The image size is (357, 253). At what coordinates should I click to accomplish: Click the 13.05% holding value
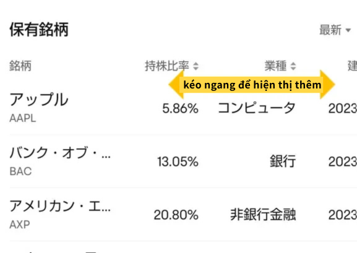coord(178,162)
